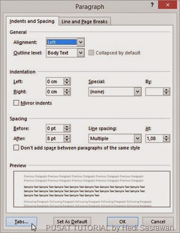Open the Alignment dropdown arrow

pos(81,42)
